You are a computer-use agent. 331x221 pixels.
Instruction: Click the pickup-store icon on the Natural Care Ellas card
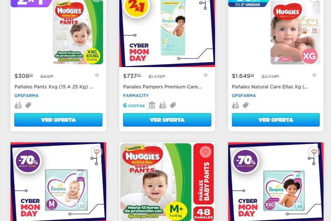point(235,105)
